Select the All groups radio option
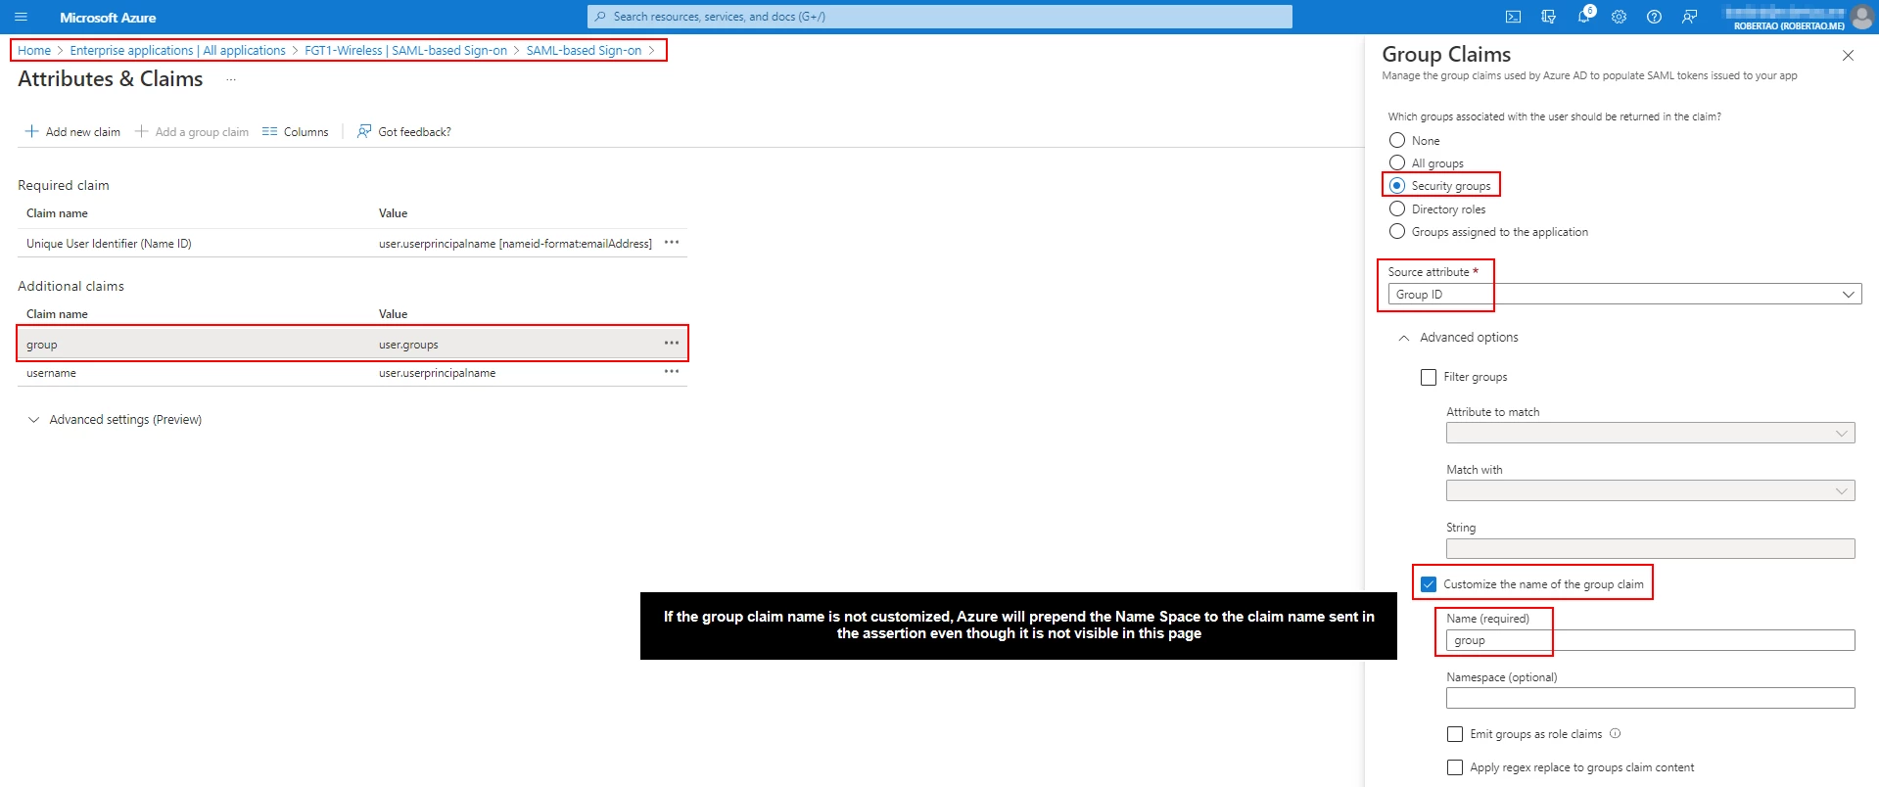1879x787 pixels. 1397,162
